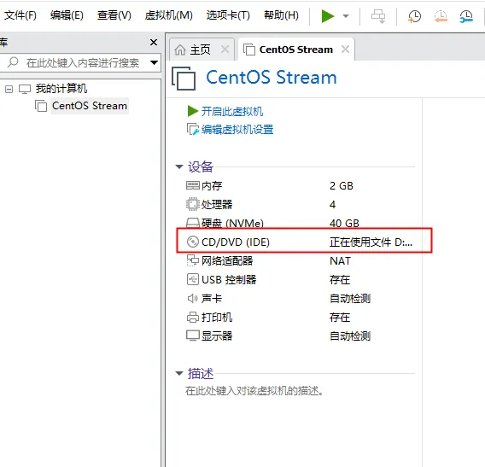Viewport: 485px width, 467px height.
Task: Click the revert to snapshot icon
Action: point(441,16)
